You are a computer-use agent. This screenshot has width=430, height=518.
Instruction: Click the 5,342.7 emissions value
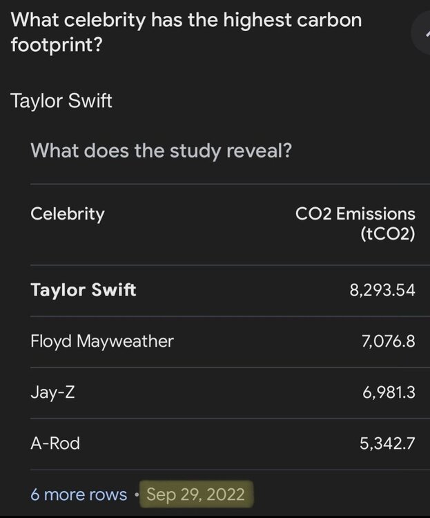click(387, 443)
